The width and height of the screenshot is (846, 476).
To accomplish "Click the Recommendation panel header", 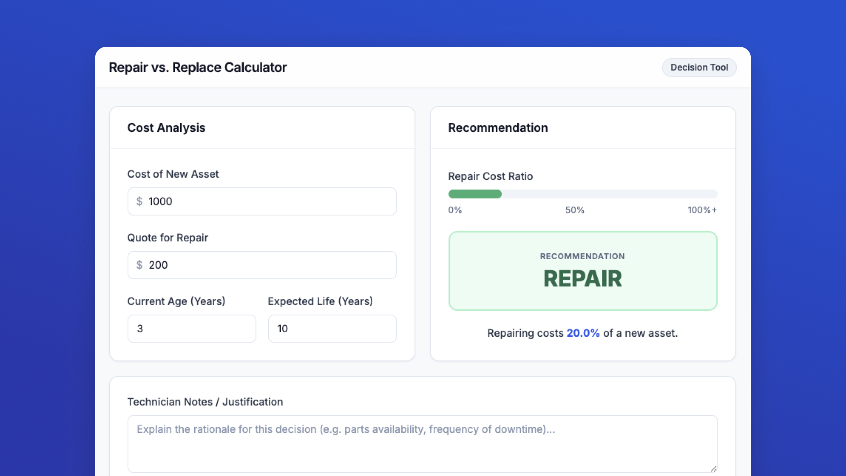I will [x=498, y=128].
